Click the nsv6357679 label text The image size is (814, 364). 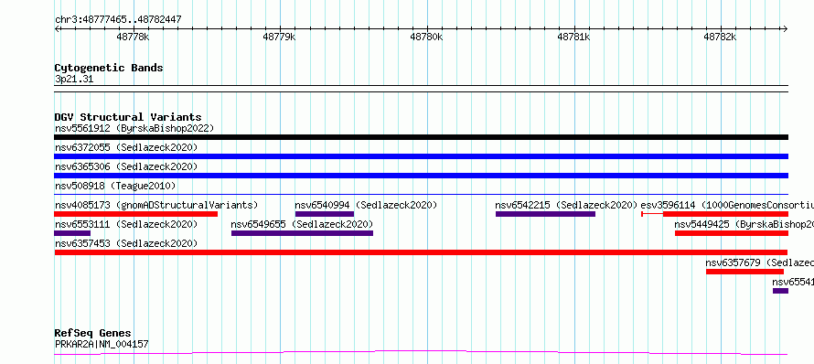[759, 262]
